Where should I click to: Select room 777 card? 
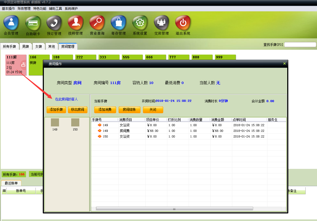point(179,57)
